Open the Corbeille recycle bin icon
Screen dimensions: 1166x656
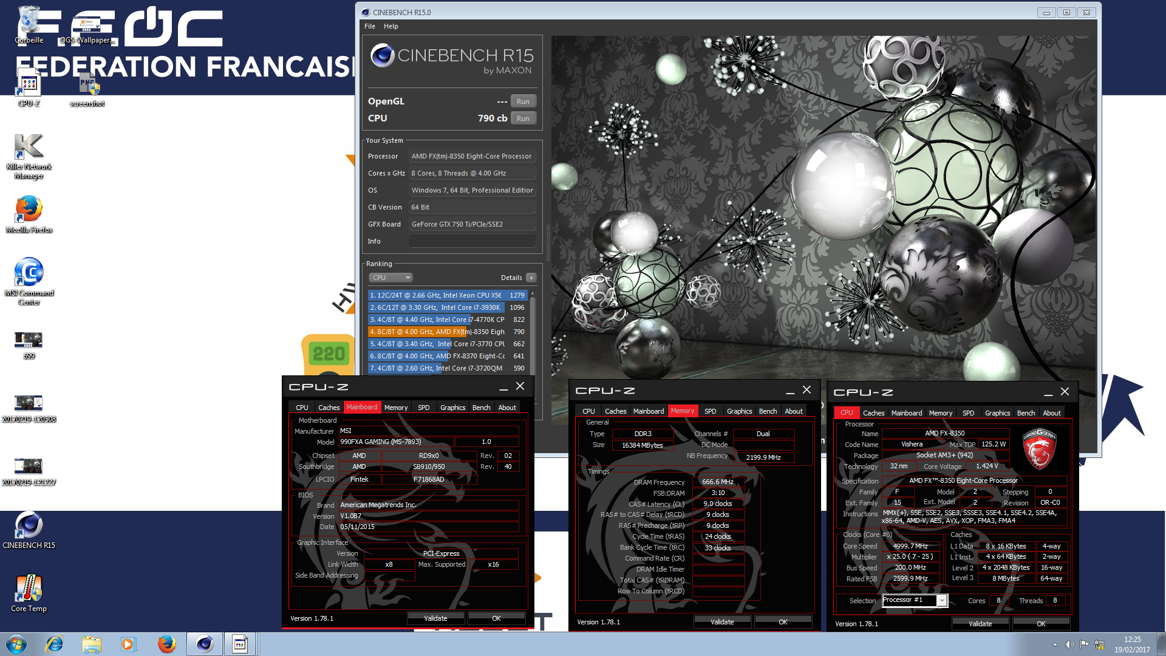[29, 24]
